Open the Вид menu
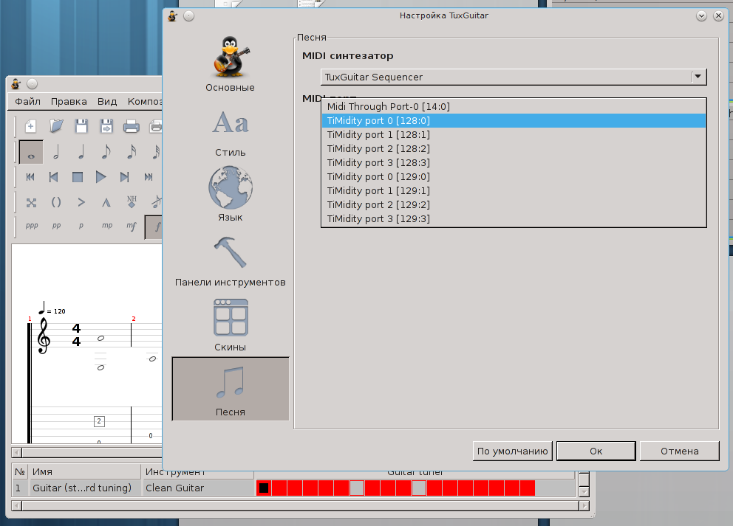This screenshot has width=733, height=526. 107,101
